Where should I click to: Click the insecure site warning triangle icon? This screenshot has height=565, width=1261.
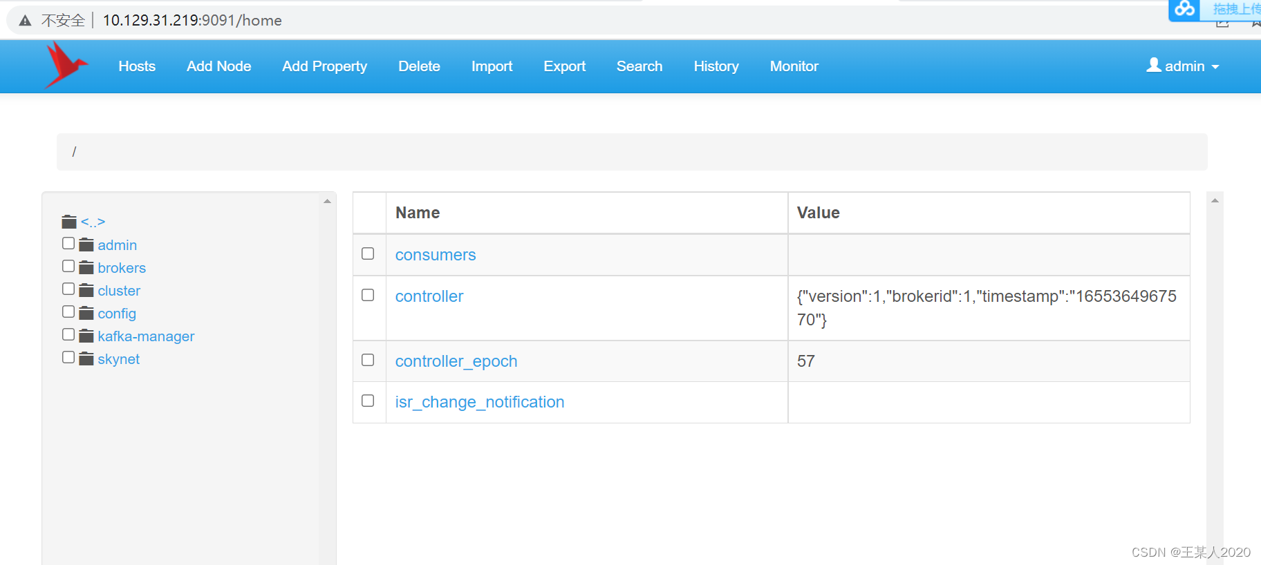26,21
